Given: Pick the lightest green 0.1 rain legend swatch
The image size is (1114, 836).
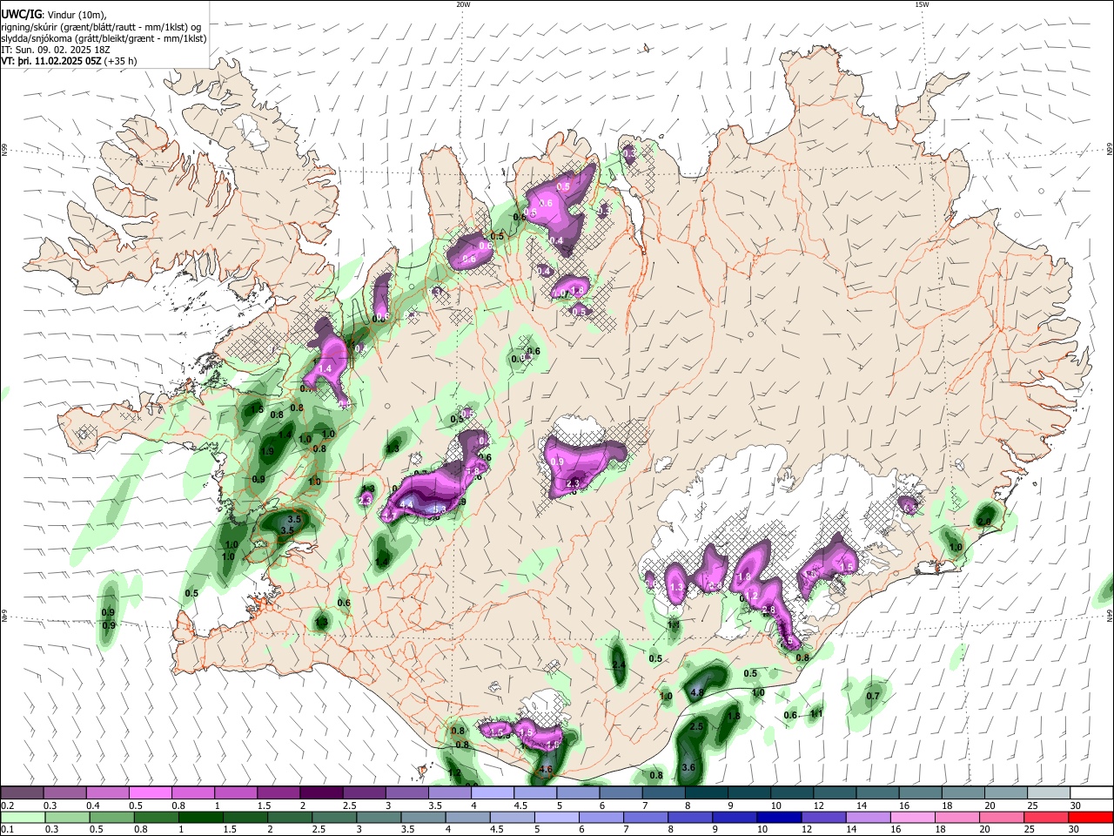Looking at the screenshot, I should tap(23, 818).
